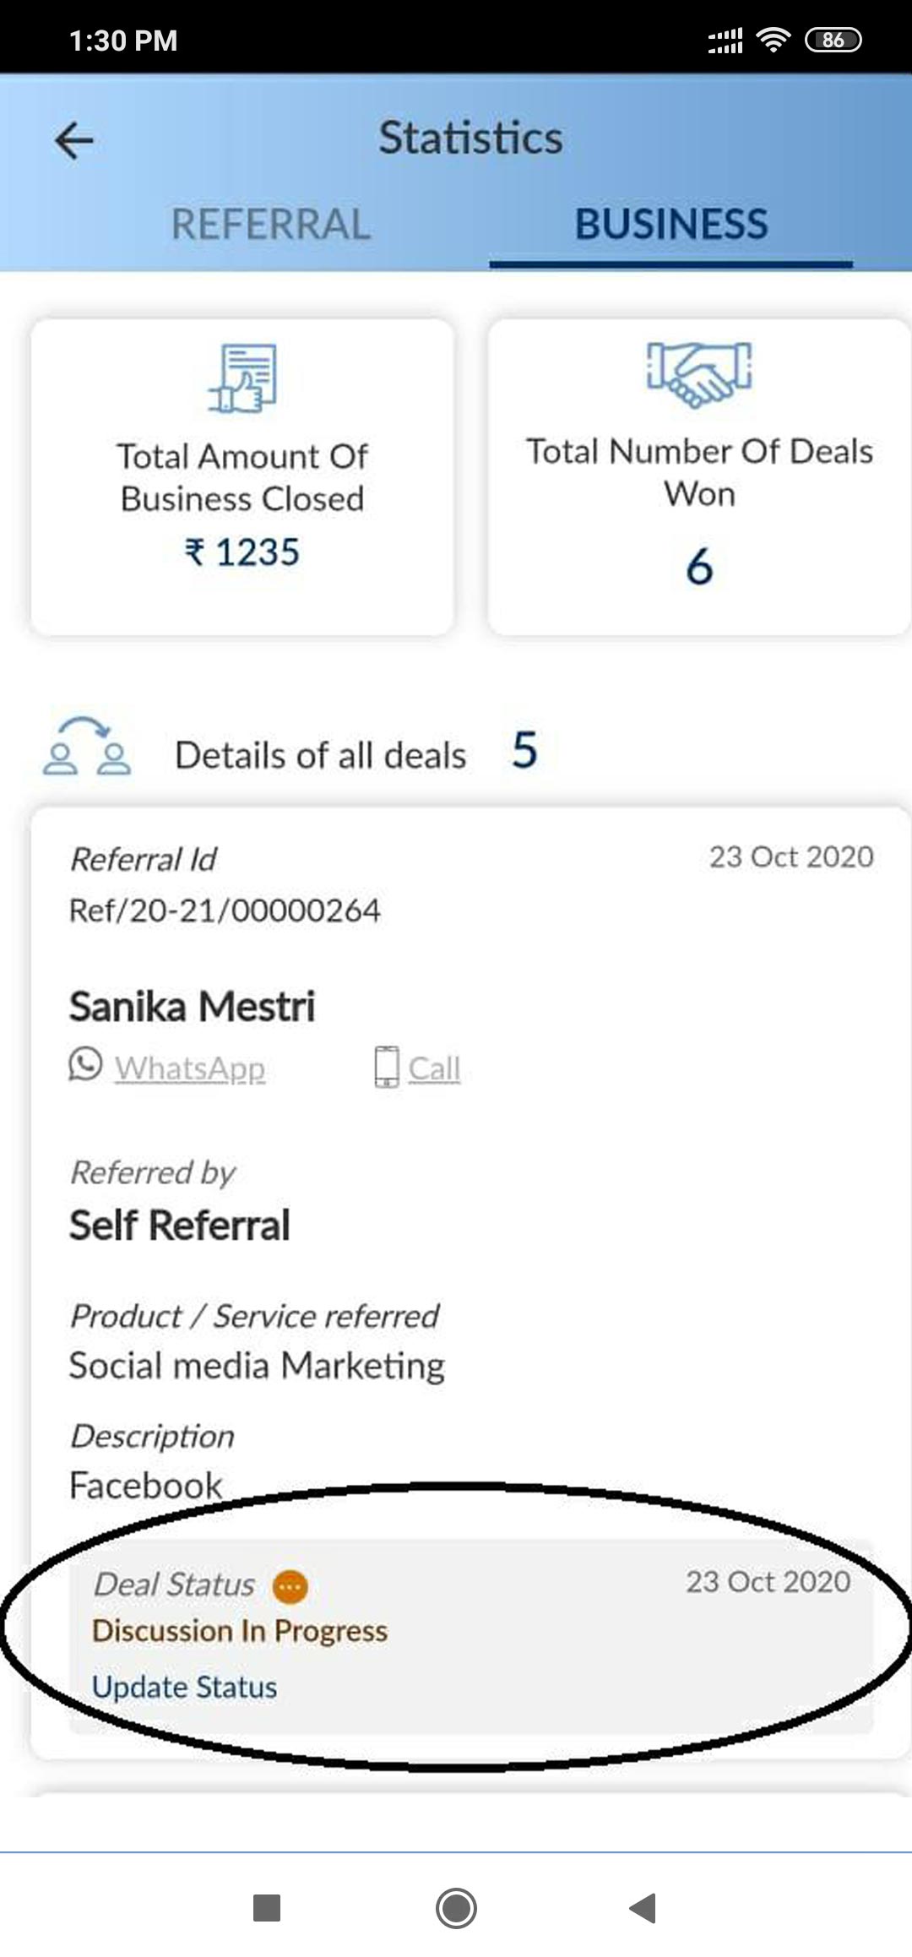Tap the WhatsApp logo icon
Image resolution: width=912 pixels, height=1957 pixels.
coord(85,1064)
